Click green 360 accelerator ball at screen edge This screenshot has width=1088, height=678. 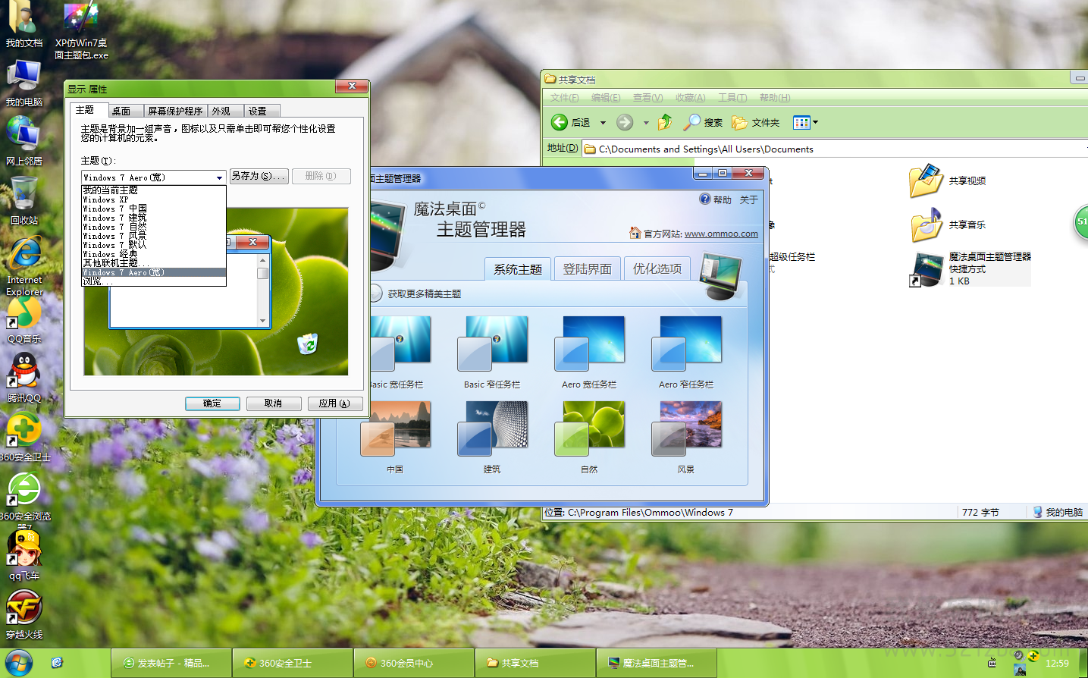tap(1081, 223)
